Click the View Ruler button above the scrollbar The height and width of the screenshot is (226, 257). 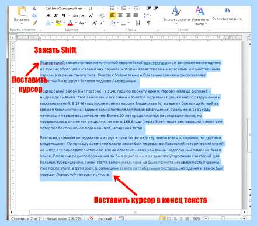pyautogui.click(x=249, y=37)
